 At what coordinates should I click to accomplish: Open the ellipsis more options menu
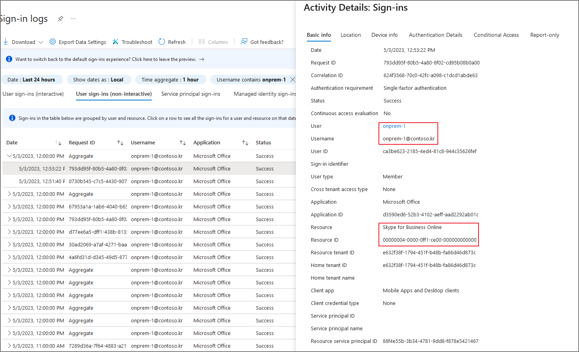pos(73,19)
